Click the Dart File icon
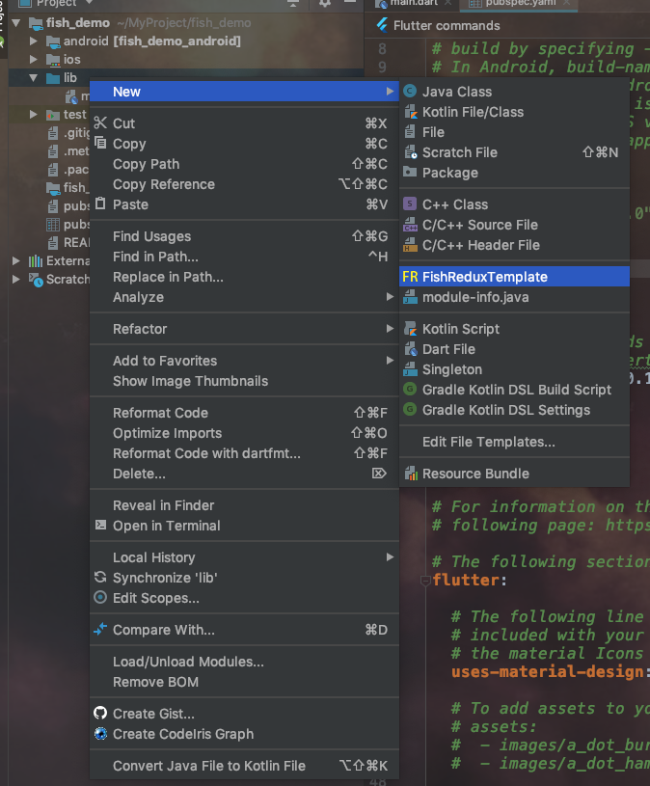The height and width of the screenshot is (786, 650). [410, 349]
